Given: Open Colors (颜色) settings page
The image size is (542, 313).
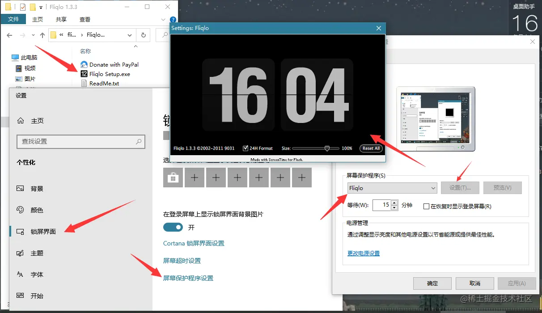Looking at the screenshot, I should (30, 210).
